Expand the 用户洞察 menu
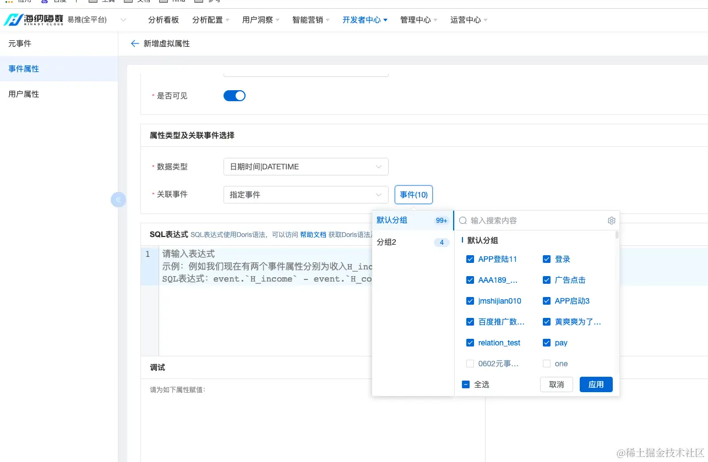The height and width of the screenshot is (462, 708). tap(261, 20)
